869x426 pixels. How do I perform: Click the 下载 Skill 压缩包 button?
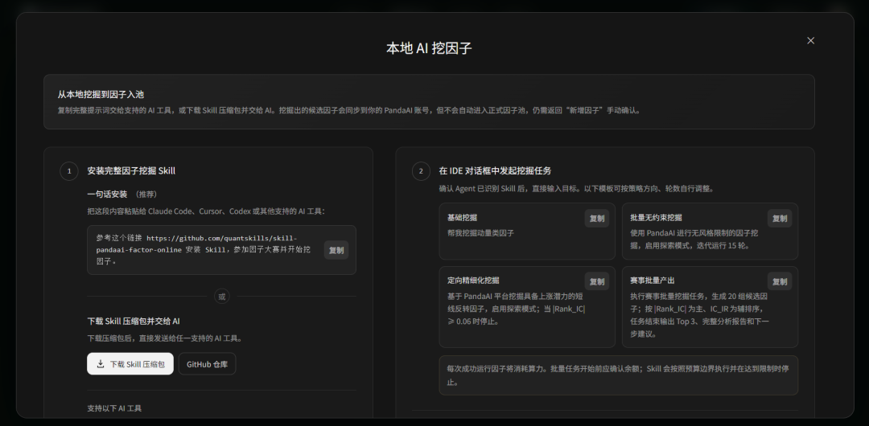[130, 364]
